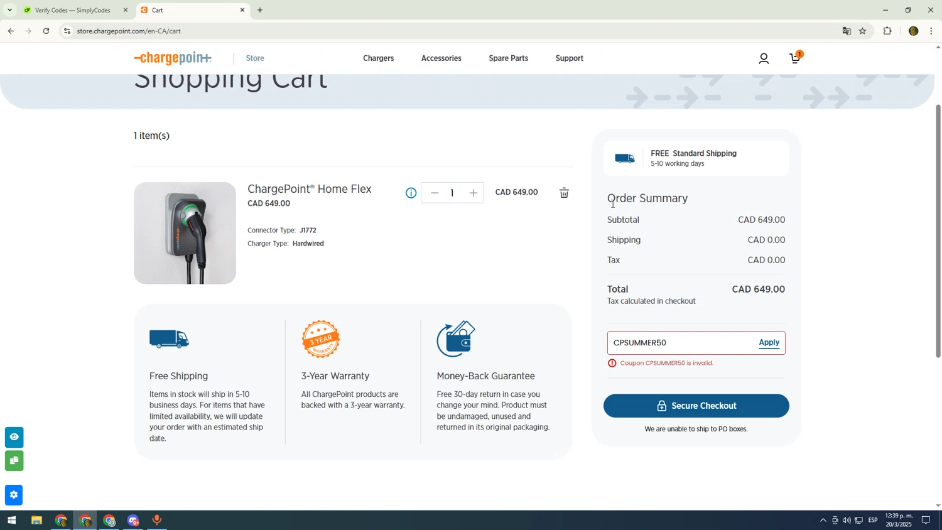Decrease quantity with minus button
Image resolution: width=942 pixels, height=530 pixels.
(434, 193)
